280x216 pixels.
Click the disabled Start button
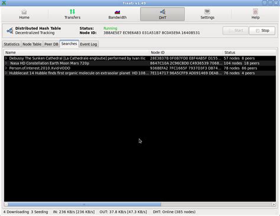236,31
